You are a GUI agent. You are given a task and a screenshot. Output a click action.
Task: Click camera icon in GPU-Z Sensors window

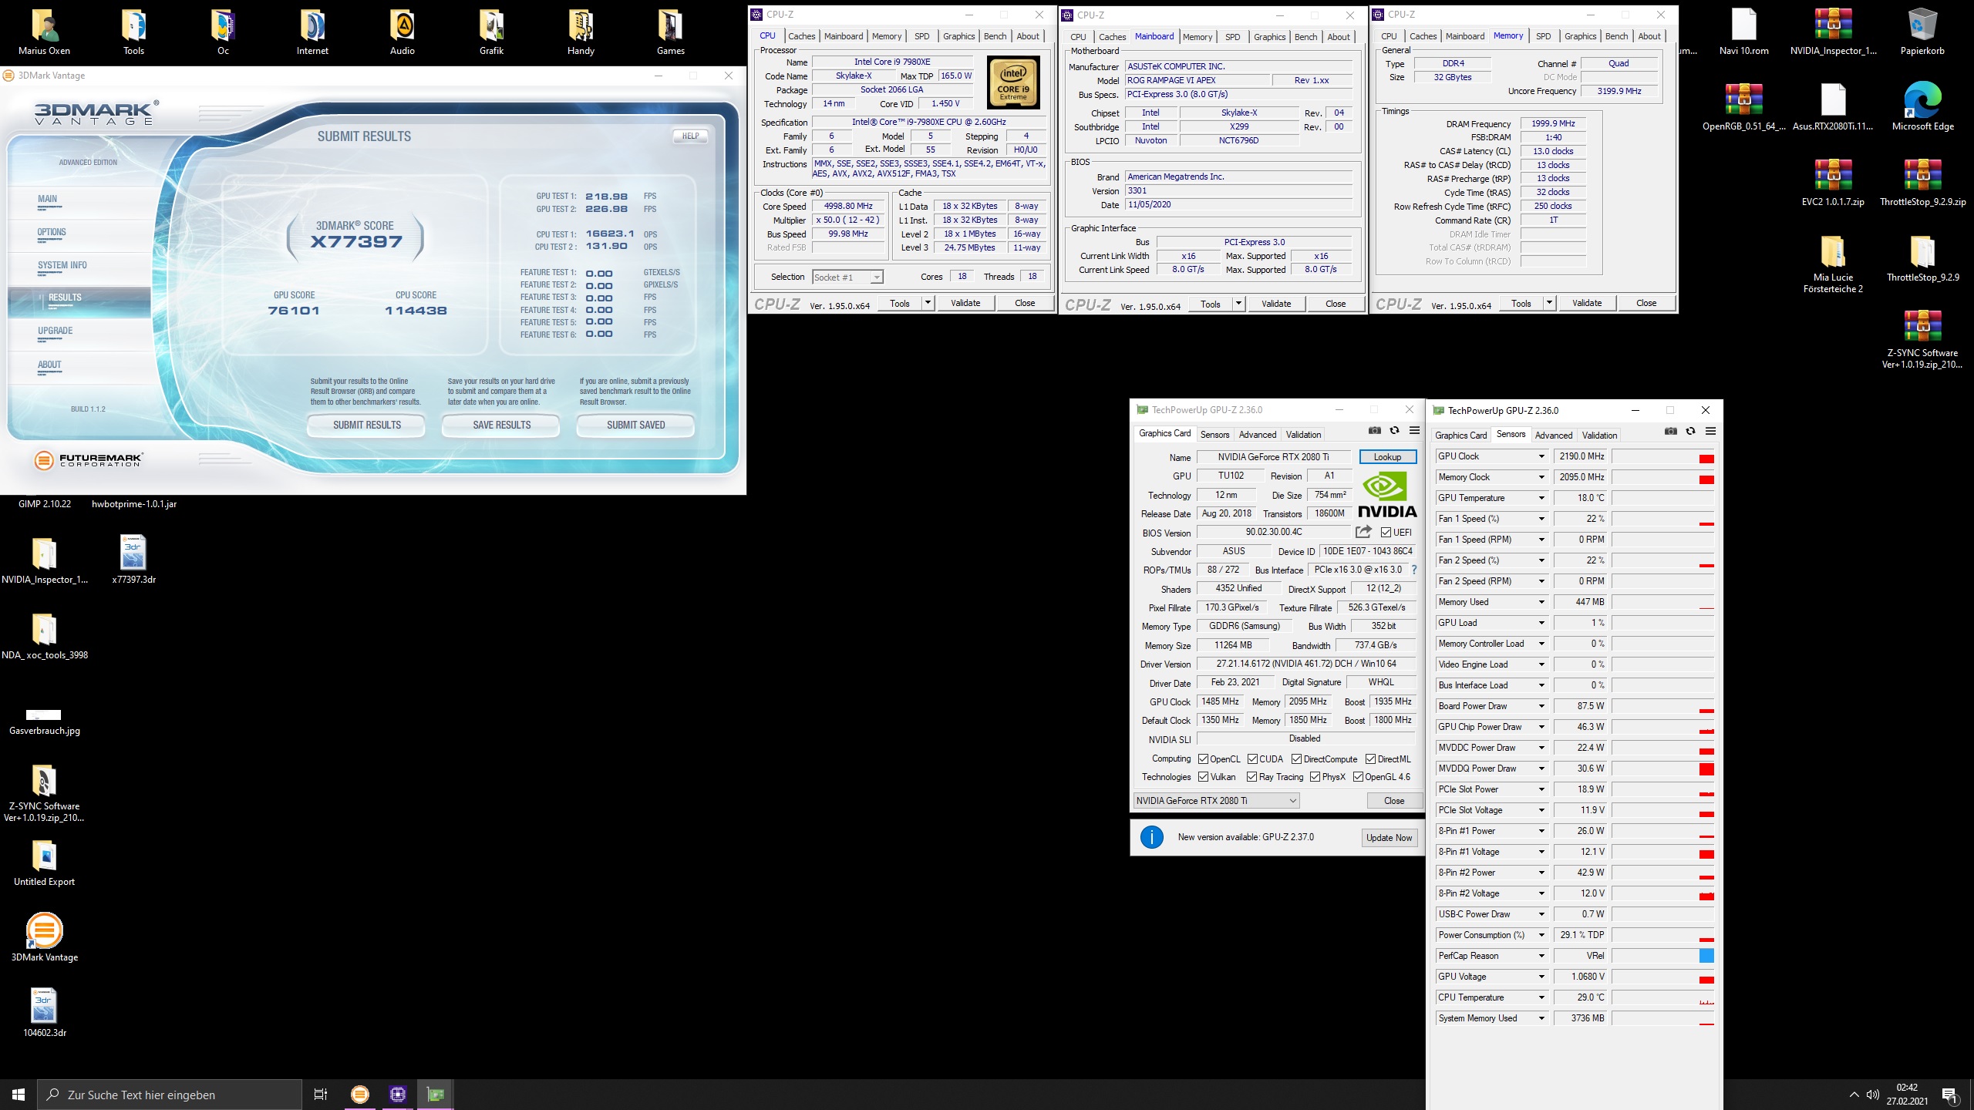[1670, 432]
